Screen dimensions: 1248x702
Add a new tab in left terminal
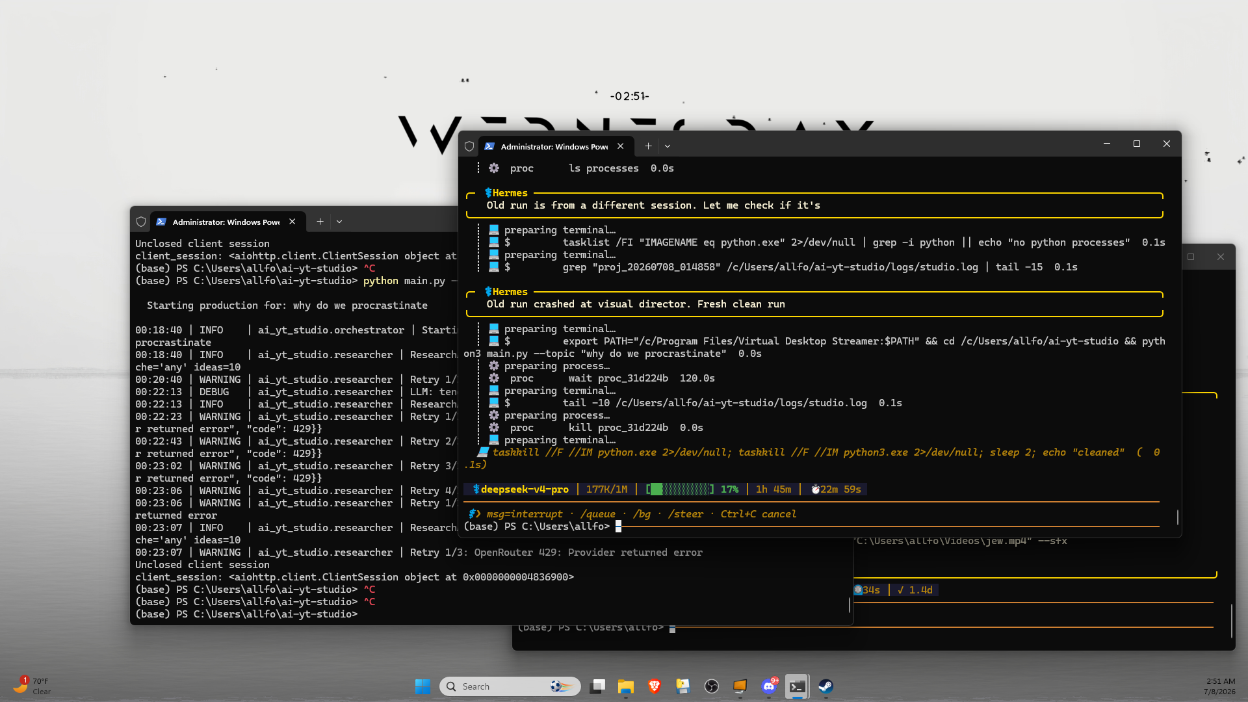click(x=320, y=222)
